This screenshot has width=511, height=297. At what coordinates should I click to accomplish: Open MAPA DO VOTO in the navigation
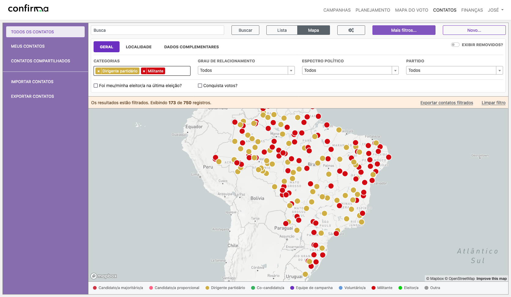click(x=411, y=10)
